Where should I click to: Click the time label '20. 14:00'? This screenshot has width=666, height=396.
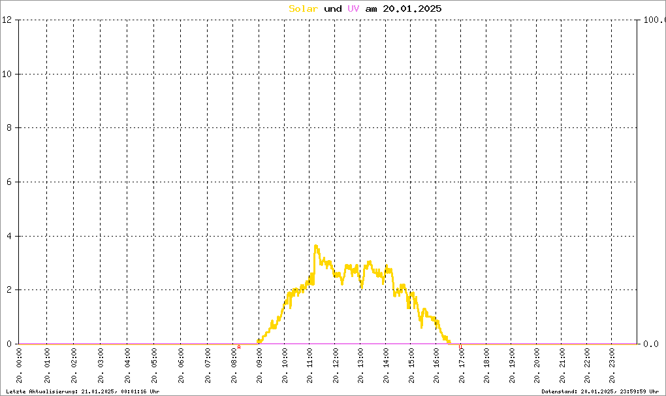386,366
